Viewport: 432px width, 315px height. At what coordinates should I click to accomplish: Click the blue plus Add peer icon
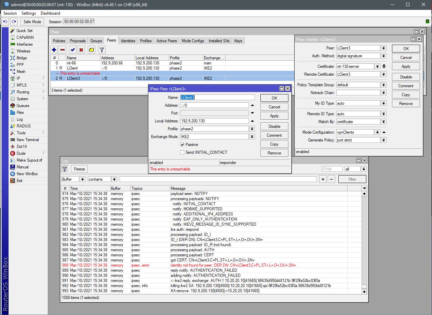tap(54, 50)
